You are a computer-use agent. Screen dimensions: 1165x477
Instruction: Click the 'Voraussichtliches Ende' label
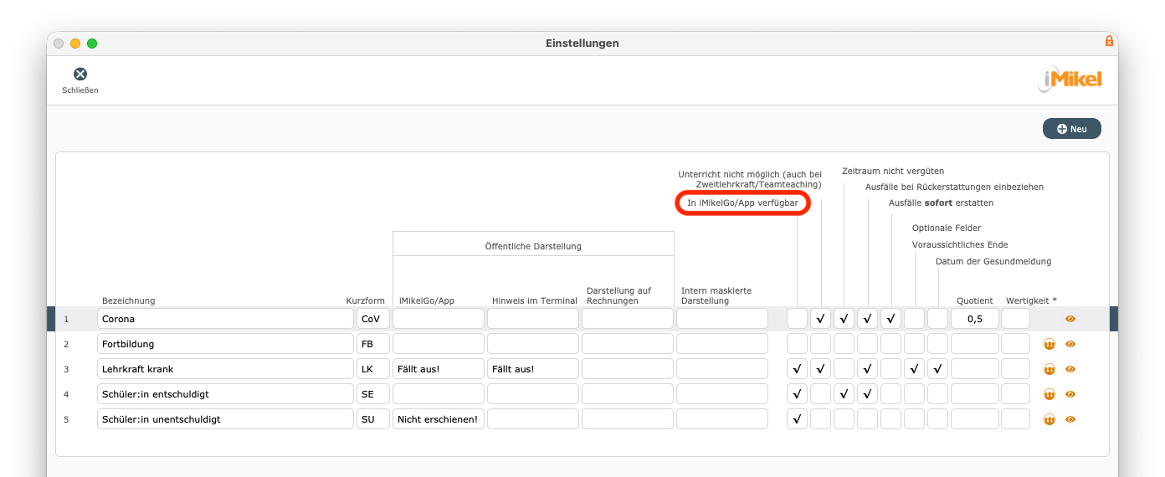coord(960,244)
